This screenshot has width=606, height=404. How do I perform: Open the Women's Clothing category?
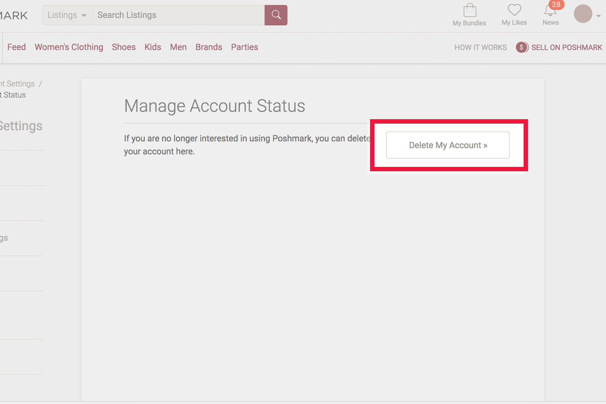(x=69, y=47)
